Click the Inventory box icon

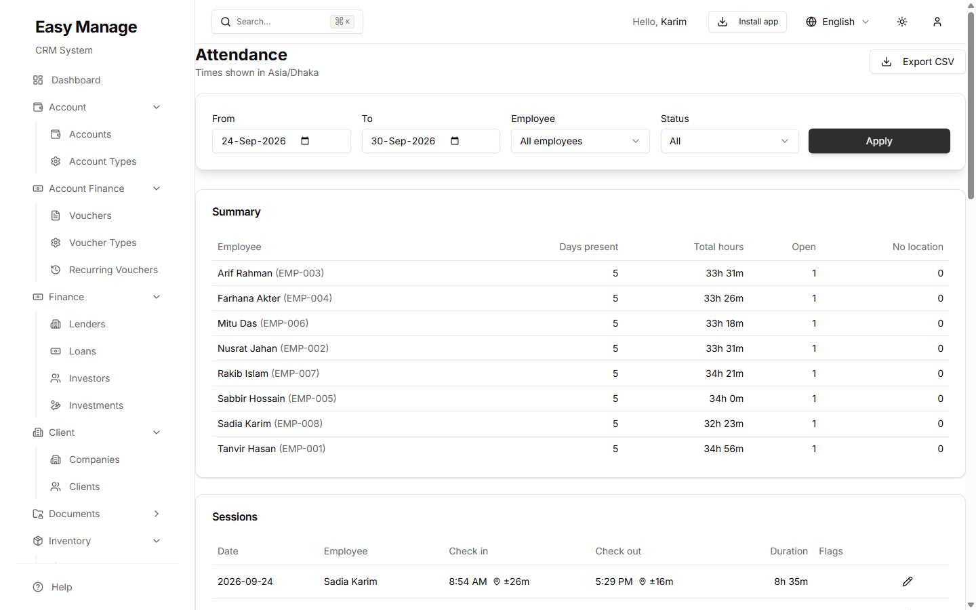(x=38, y=541)
